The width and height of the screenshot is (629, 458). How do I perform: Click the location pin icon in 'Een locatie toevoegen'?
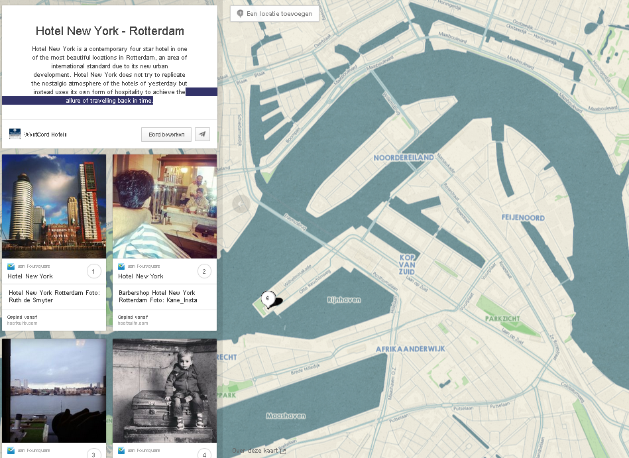240,14
